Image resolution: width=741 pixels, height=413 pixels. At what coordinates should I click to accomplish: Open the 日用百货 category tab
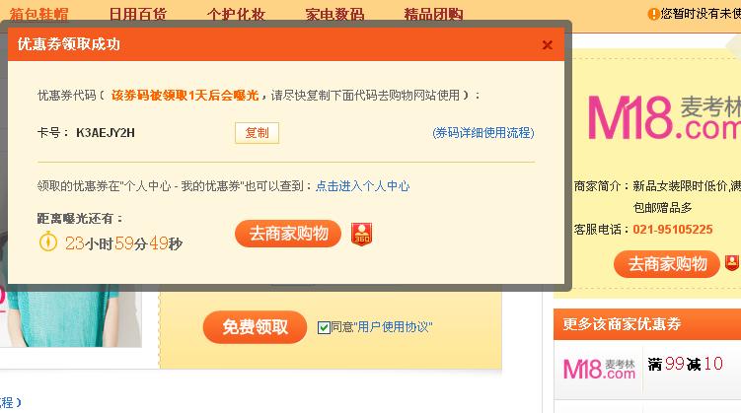(137, 14)
